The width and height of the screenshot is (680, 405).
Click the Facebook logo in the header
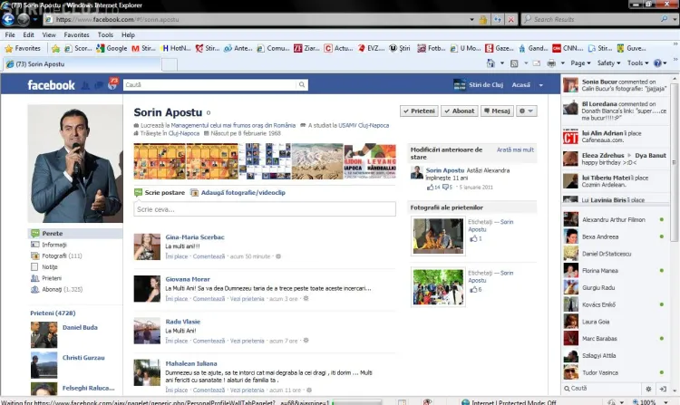pos(51,85)
